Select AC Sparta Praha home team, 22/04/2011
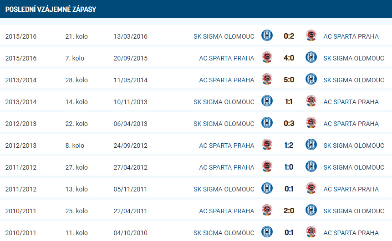The height and width of the screenshot is (241, 392). (x=226, y=211)
